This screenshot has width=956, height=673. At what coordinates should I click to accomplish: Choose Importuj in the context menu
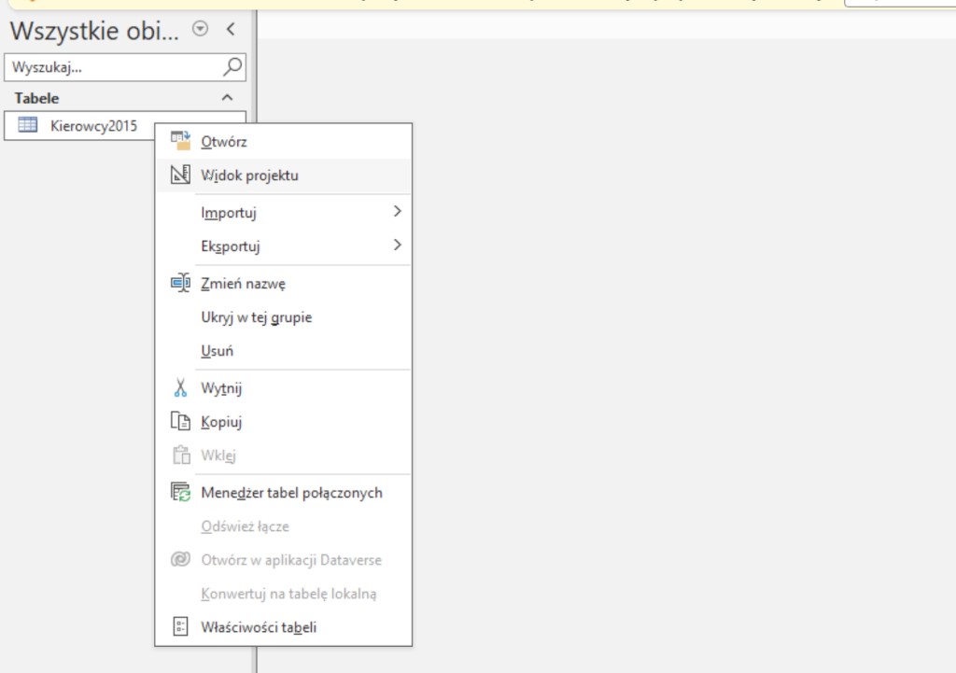(x=229, y=213)
